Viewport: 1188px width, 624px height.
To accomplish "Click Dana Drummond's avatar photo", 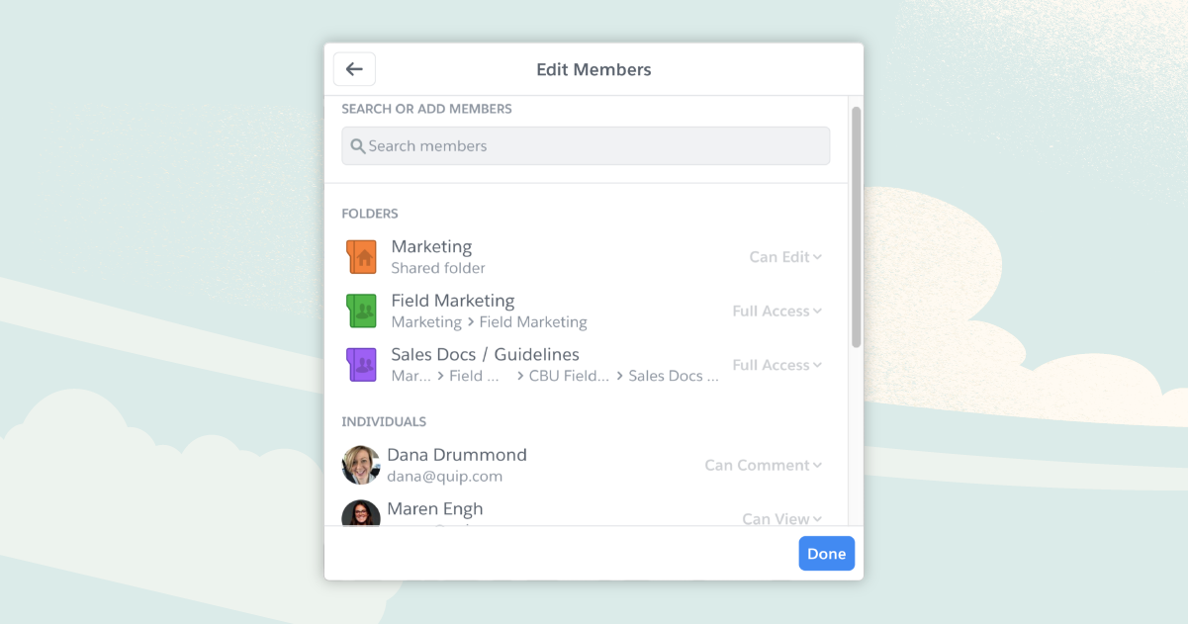I will point(361,465).
